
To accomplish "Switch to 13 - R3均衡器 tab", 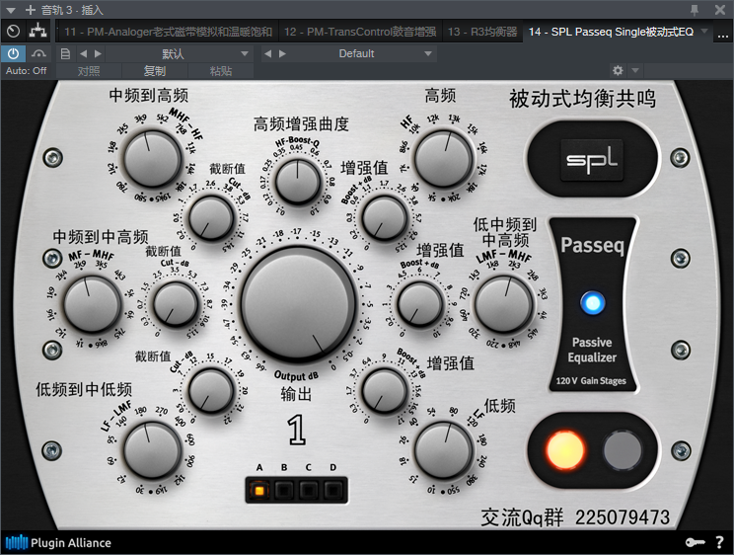I will pos(482,32).
